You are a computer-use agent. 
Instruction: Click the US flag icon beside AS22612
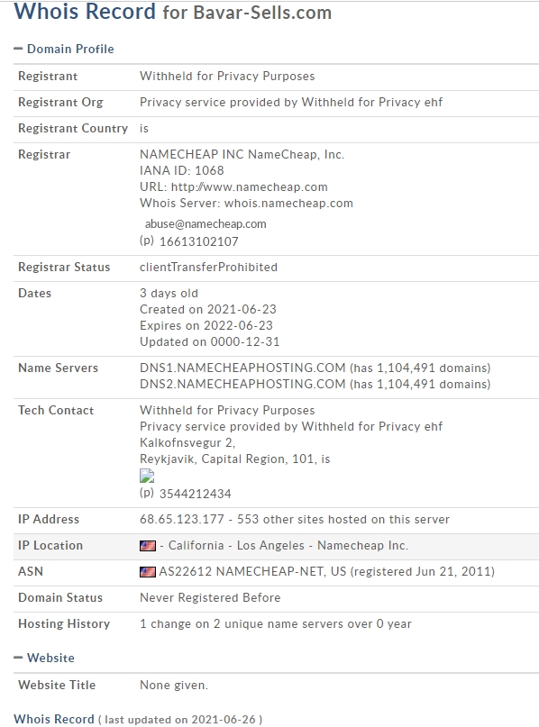click(148, 572)
